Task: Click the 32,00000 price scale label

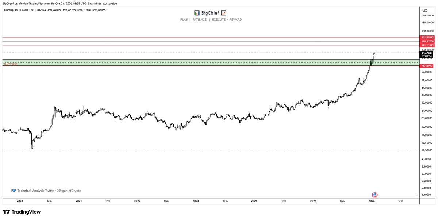Action: point(427,103)
